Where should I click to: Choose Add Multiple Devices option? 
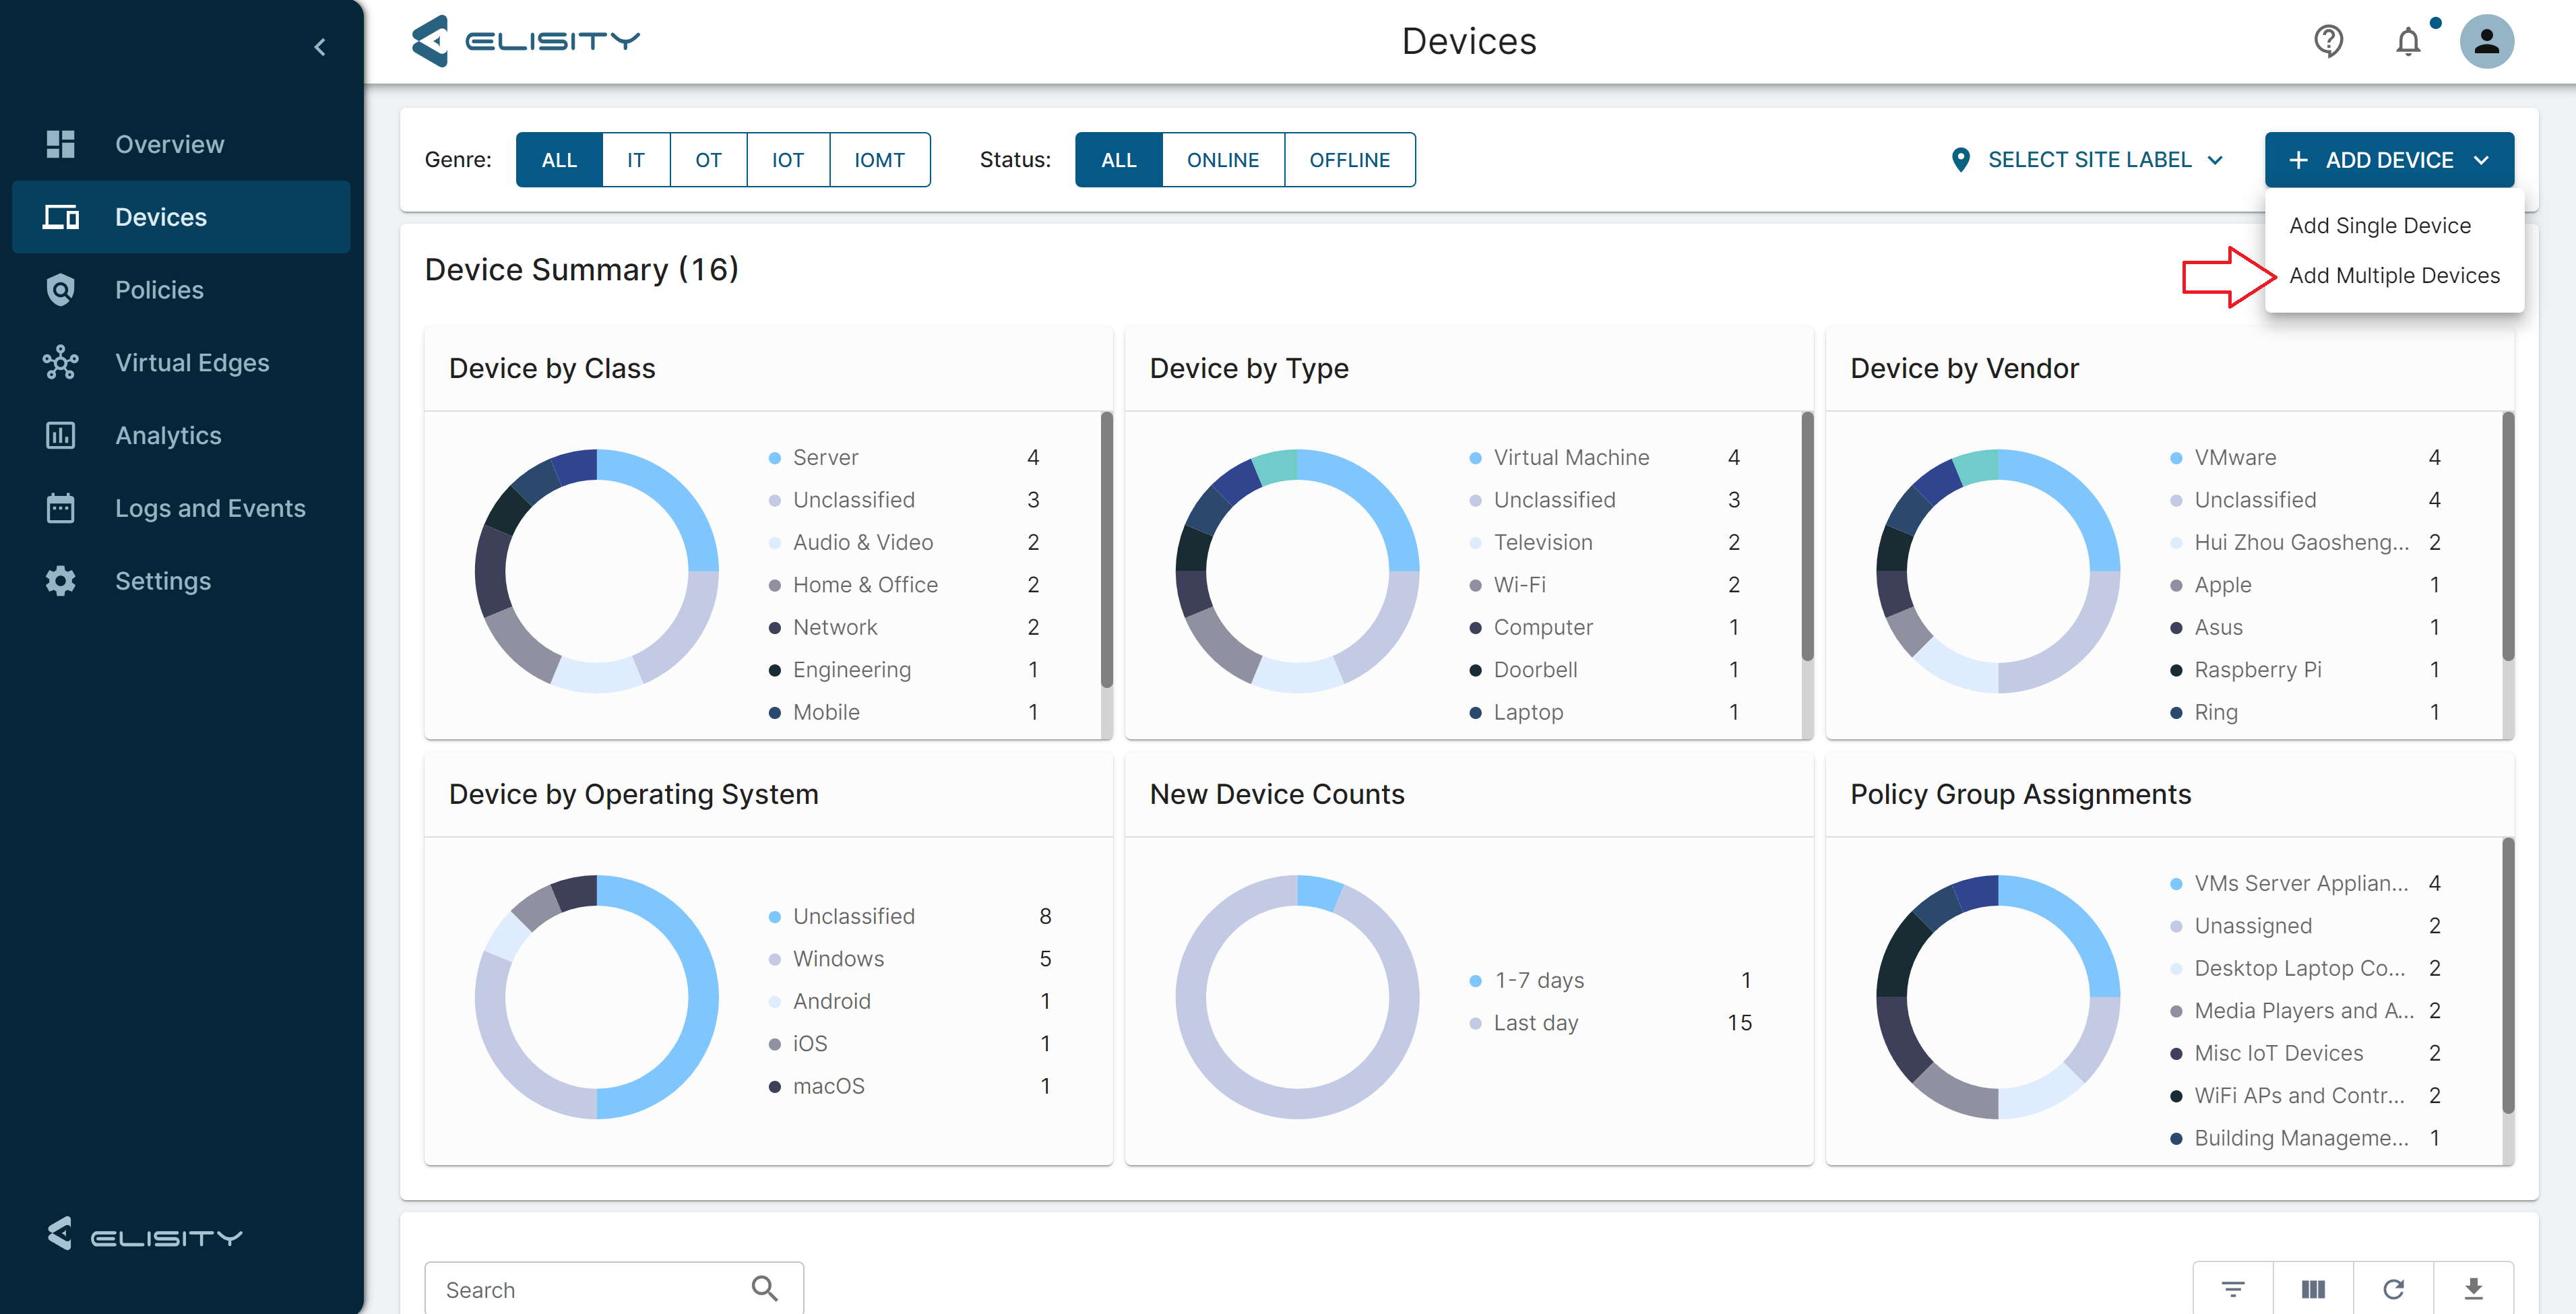2394,275
